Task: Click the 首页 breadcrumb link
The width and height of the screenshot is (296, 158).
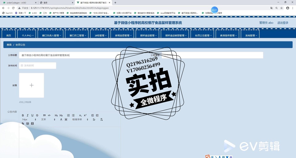Action: 9,45
